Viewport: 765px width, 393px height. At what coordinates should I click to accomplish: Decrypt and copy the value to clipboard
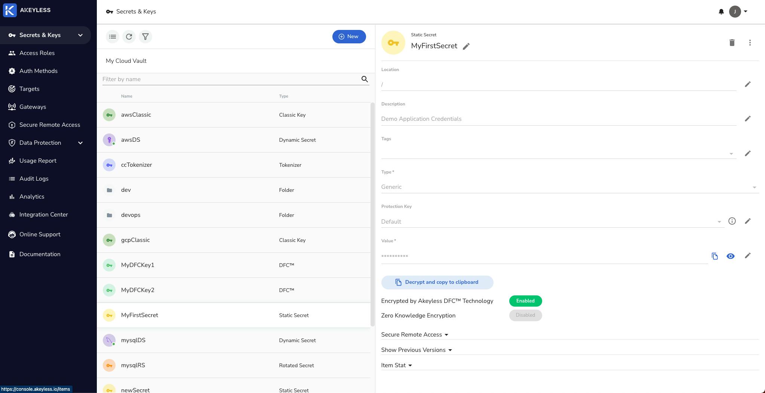pyautogui.click(x=437, y=282)
